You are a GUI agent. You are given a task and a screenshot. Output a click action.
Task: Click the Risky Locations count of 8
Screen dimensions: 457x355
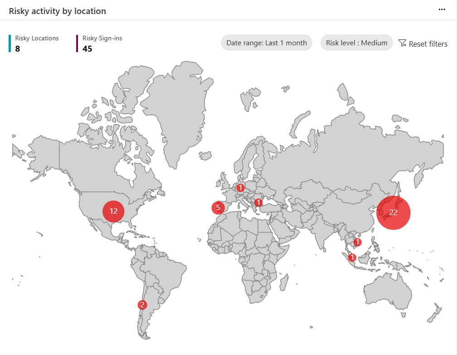18,48
